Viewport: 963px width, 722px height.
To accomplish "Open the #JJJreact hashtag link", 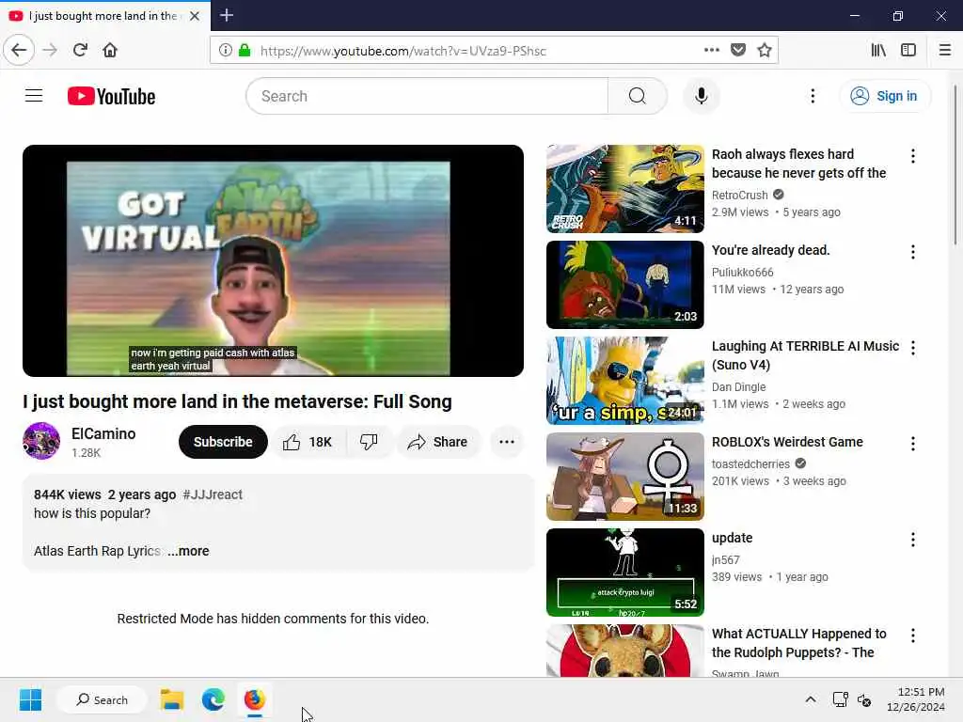I will click(213, 494).
